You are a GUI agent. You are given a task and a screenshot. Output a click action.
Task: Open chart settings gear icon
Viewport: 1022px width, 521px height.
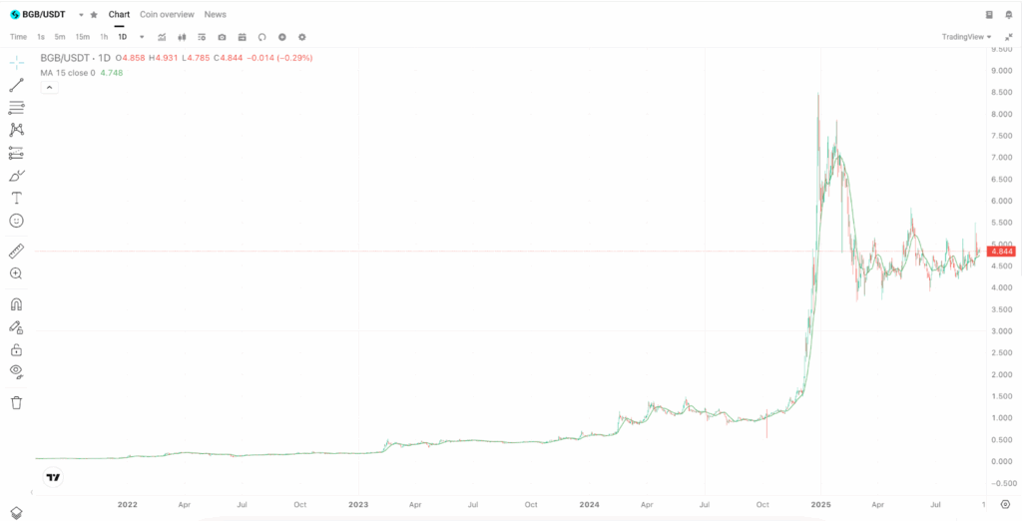302,37
